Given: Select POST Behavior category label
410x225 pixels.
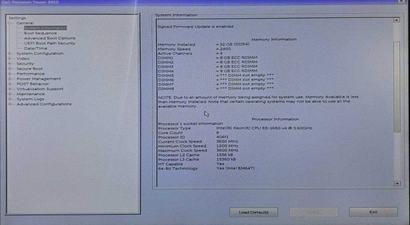Looking at the screenshot, I should pos(33,84).
